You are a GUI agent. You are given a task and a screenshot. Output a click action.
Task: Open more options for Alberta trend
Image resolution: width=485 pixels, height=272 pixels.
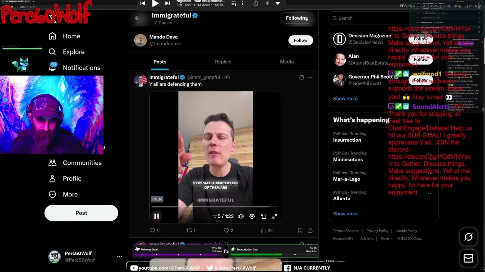point(430,193)
